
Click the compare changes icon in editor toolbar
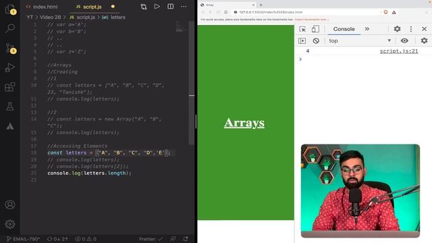(144, 7)
